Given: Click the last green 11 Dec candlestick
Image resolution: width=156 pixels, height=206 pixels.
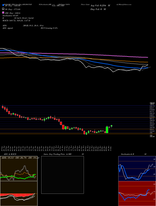Looking at the screenshot, I should pyautogui.click(x=111, y=126).
